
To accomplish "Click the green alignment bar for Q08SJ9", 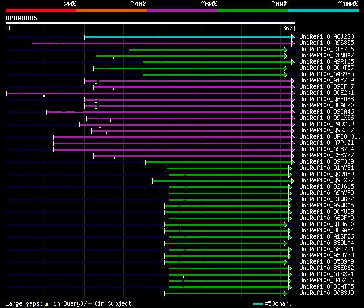I will [225, 294].
